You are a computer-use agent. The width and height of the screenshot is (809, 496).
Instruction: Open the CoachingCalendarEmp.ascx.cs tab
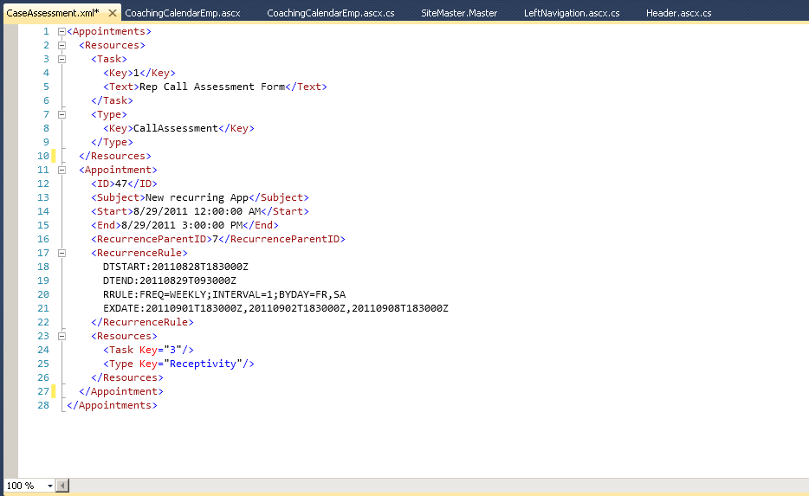[331, 13]
